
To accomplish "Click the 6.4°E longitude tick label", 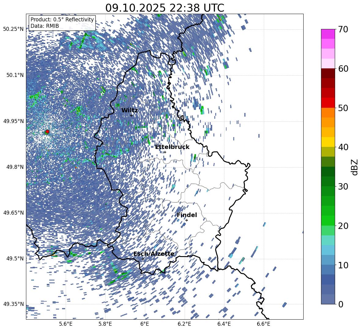I will click(224, 324).
